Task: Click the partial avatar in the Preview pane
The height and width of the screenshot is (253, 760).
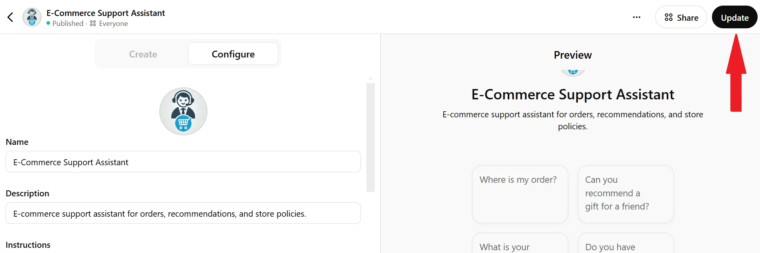Action: click(573, 72)
